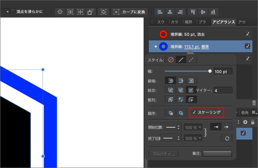The height and width of the screenshot is (168, 258).
Task: Click the 113.1 pt stroke width link
Action: point(190,47)
